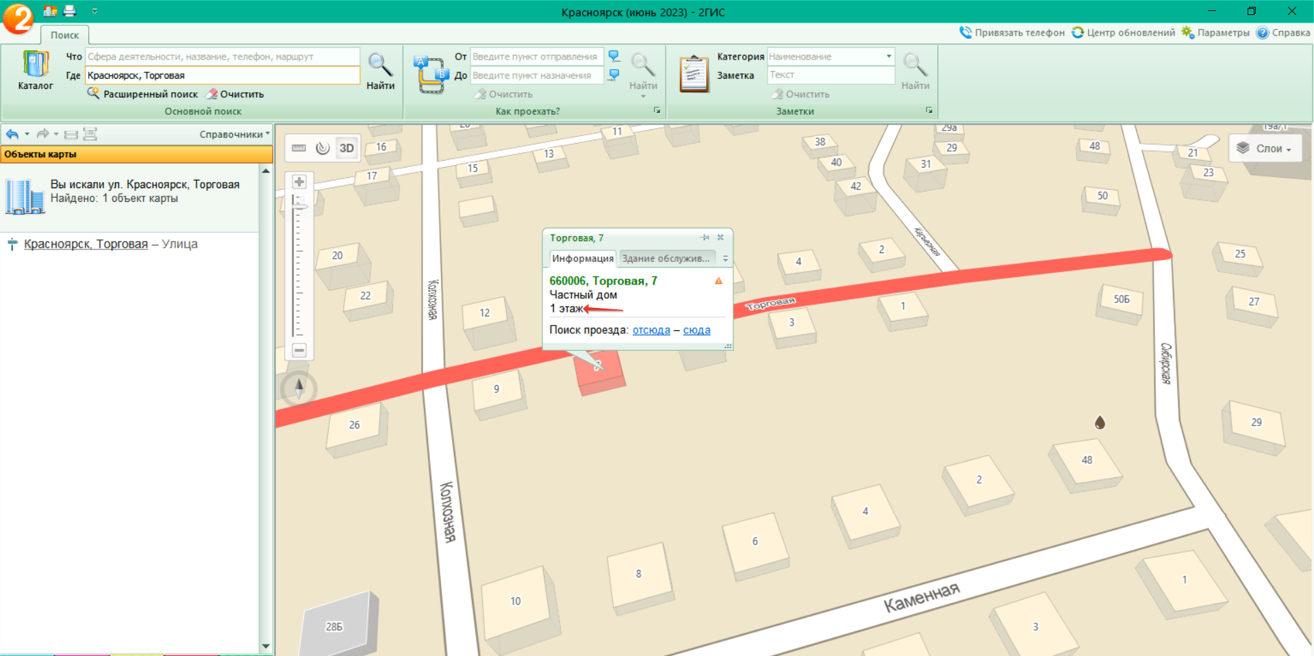Select the radius search tool on map

point(323,148)
